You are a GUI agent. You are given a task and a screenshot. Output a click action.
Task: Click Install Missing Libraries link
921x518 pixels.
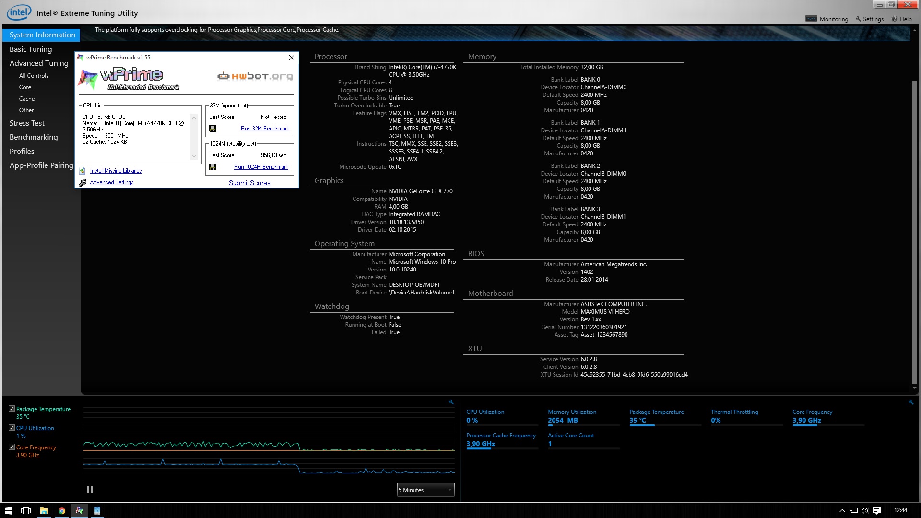[x=116, y=171]
